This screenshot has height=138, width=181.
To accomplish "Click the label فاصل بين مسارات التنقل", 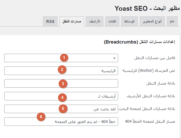I will tap(155, 58).
